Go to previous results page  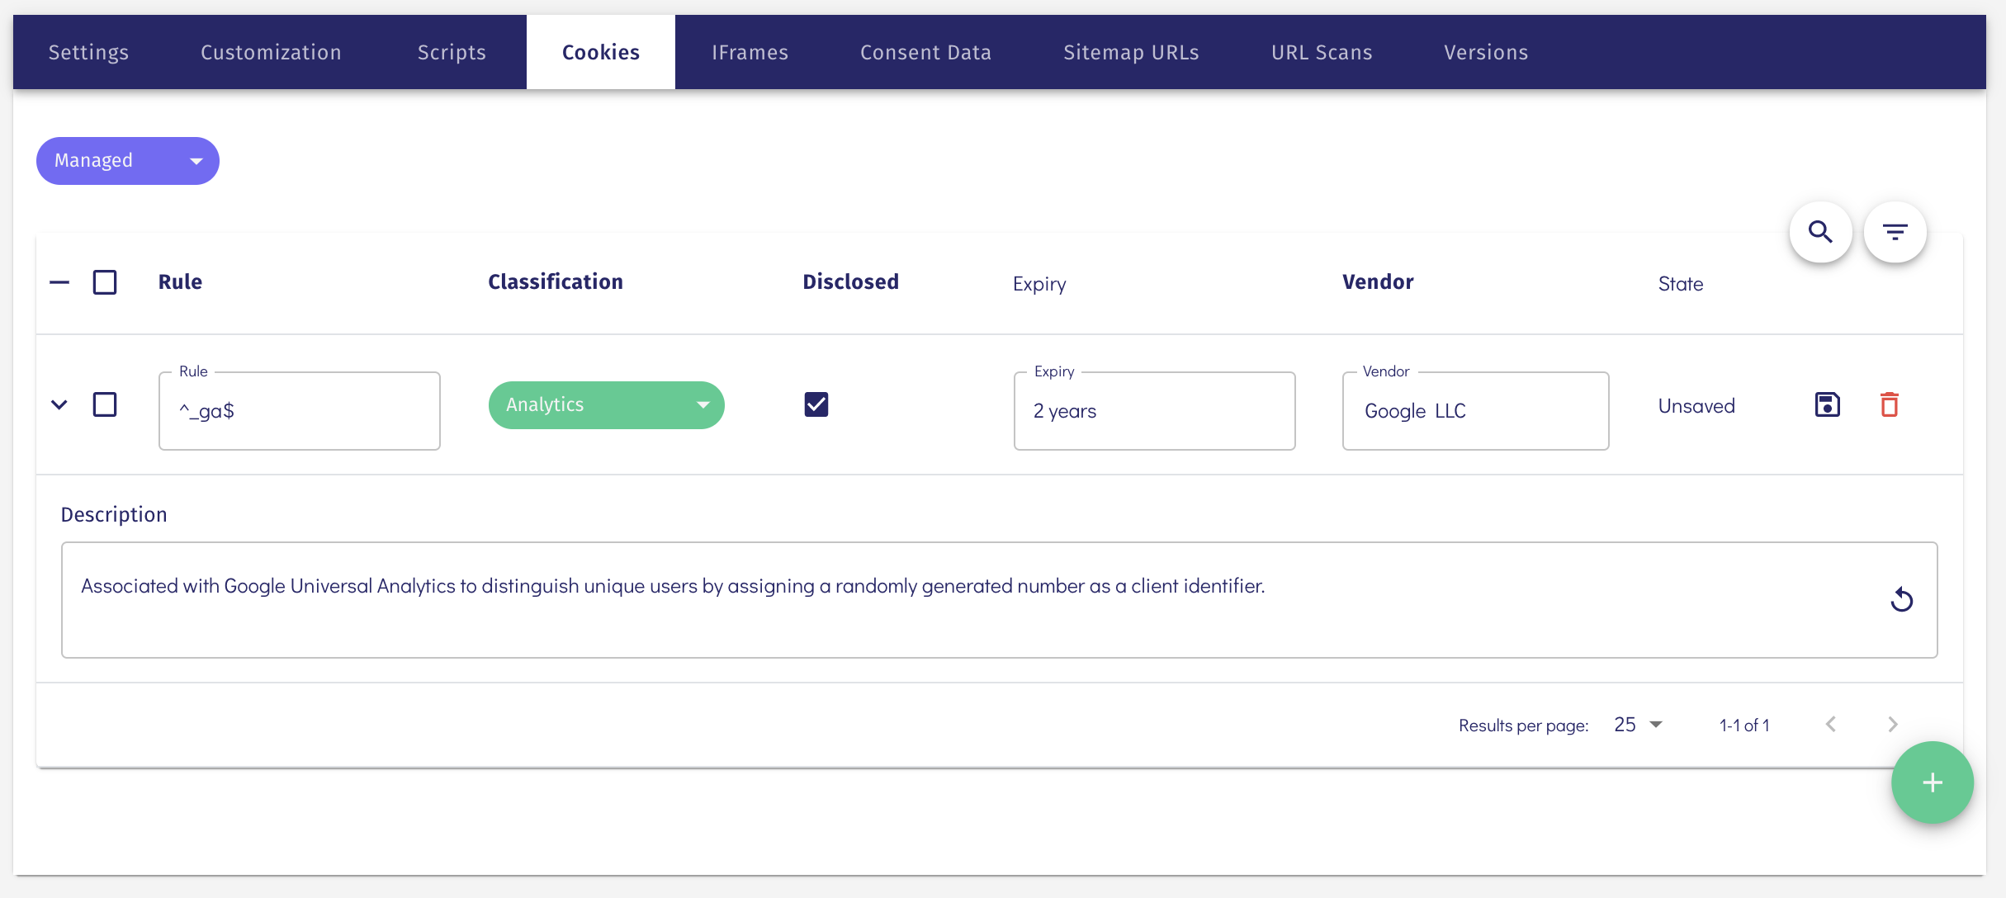tap(1830, 725)
